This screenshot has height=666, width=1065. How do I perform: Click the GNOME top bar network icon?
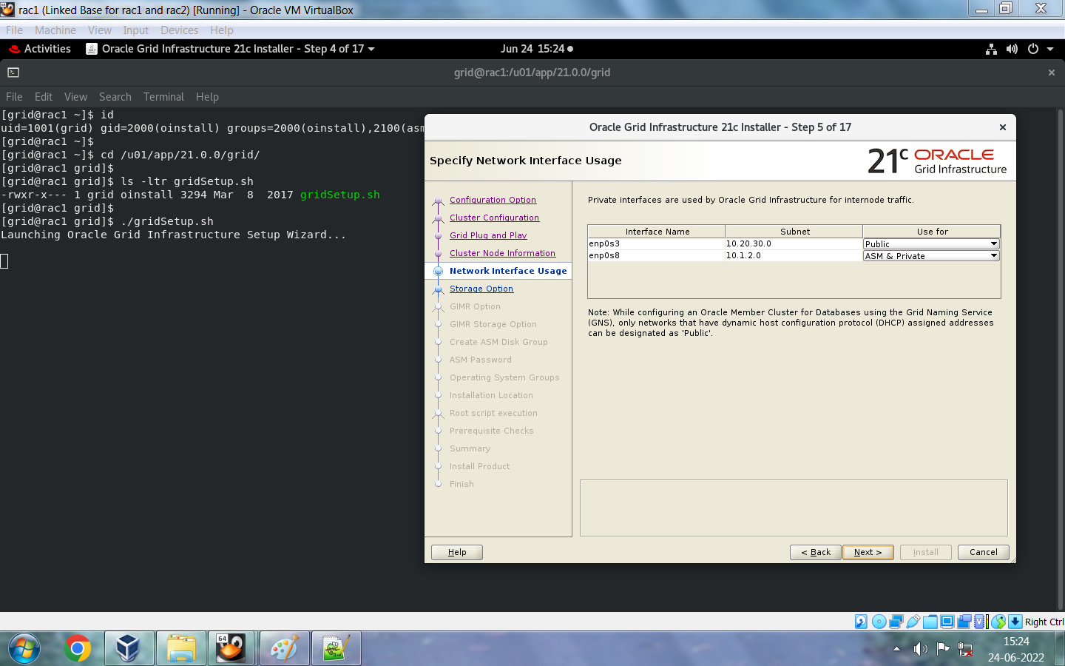(991, 49)
